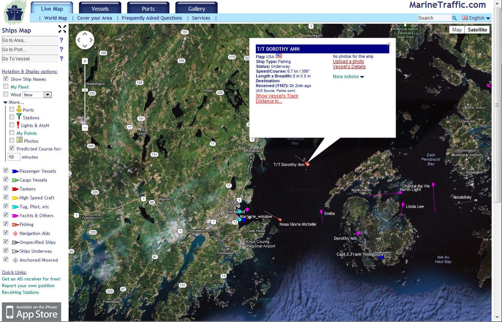This screenshot has height=322, width=502.
Task: Click Get an AIS receiver for free link
Action: point(31,279)
